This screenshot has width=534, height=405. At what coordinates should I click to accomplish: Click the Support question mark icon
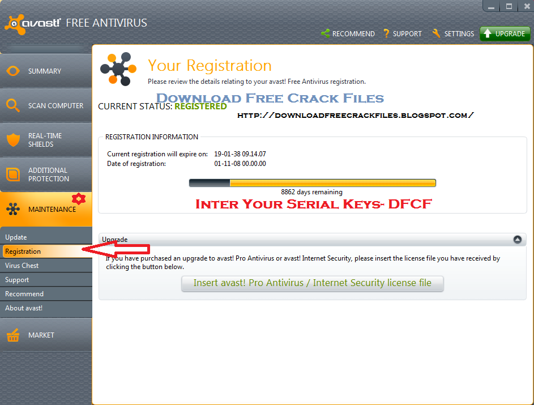pos(386,33)
